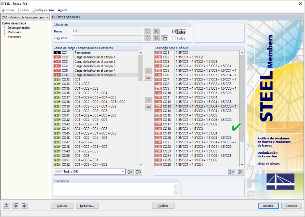This screenshot has height=217, width=305.
Task: Close the STEEL window
Action: pos(300,4)
